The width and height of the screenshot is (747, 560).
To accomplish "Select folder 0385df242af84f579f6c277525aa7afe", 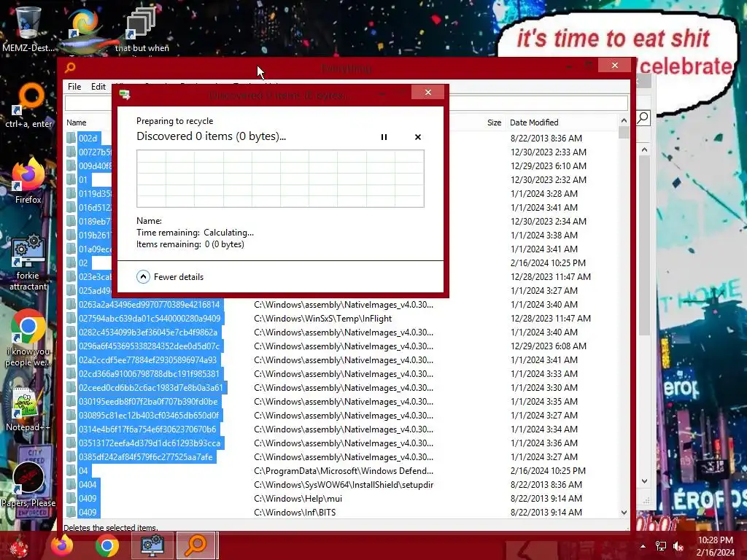I will click(x=146, y=456).
